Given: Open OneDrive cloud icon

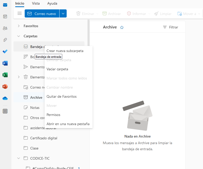Looking at the screenshot, I should point(5,98).
